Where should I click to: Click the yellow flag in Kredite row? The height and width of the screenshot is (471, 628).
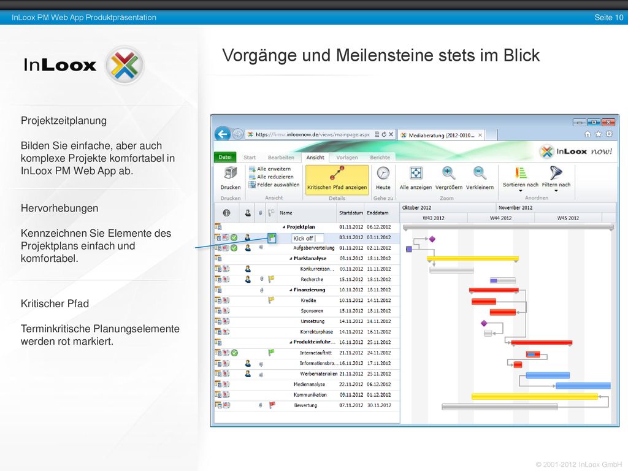click(x=272, y=299)
